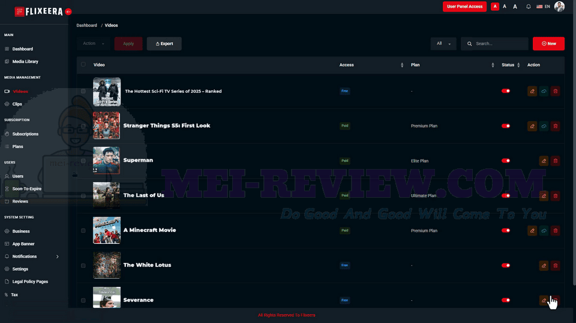
Task: Open Legal Policy Pages in sidebar
Action: pos(30,282)
